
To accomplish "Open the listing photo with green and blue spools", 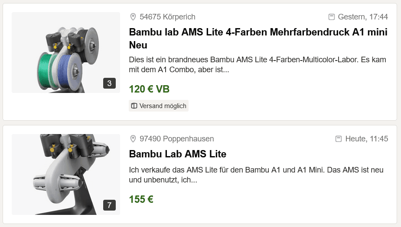I will pos(66,52).
